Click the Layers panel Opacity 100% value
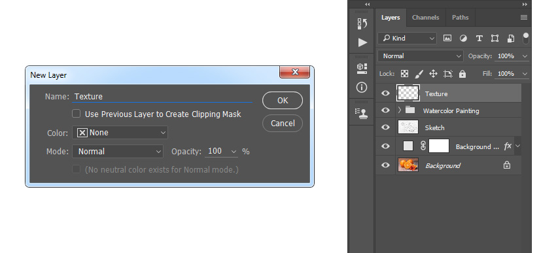 (506, 56)
